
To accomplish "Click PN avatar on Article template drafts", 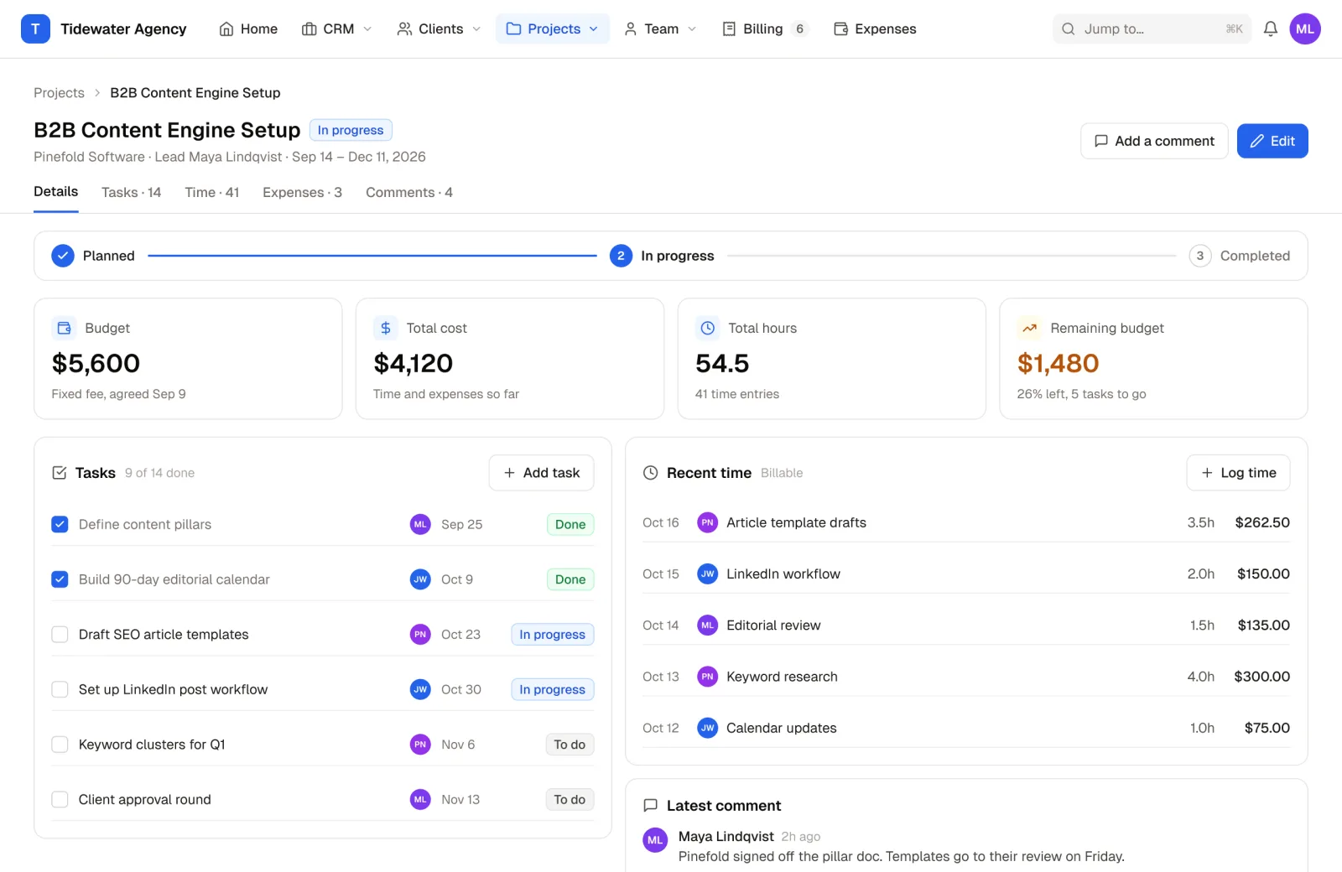I will point(708,522).
